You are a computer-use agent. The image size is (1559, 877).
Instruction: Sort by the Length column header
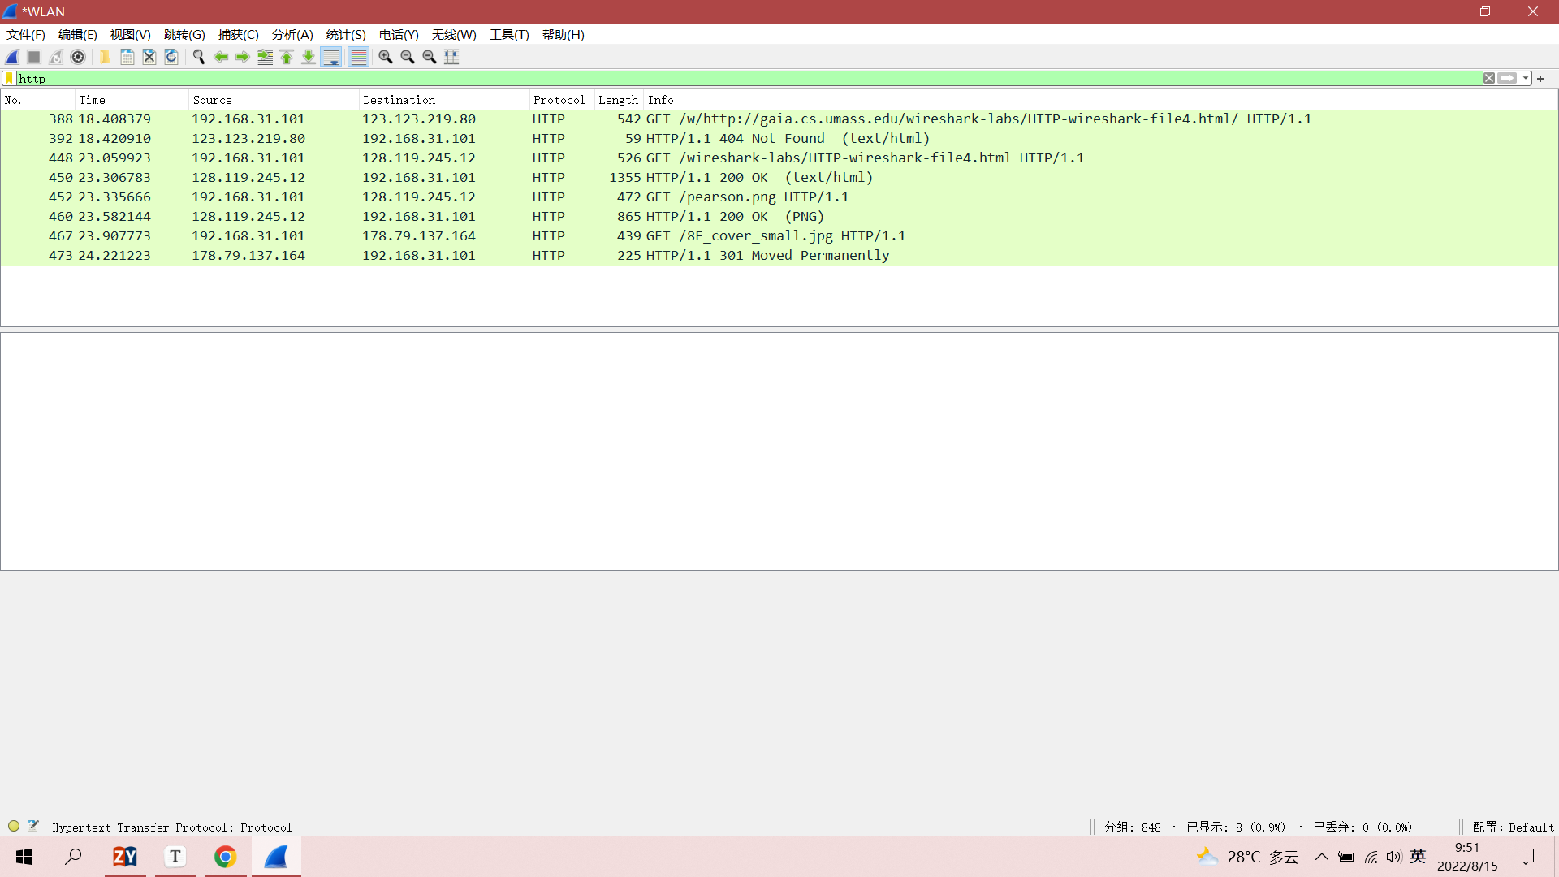click(619, 100)
